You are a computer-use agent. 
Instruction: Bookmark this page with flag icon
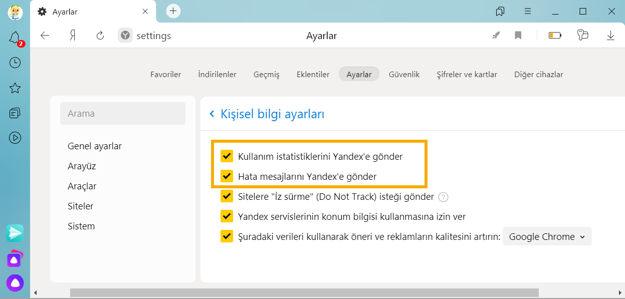coord(518,36)
